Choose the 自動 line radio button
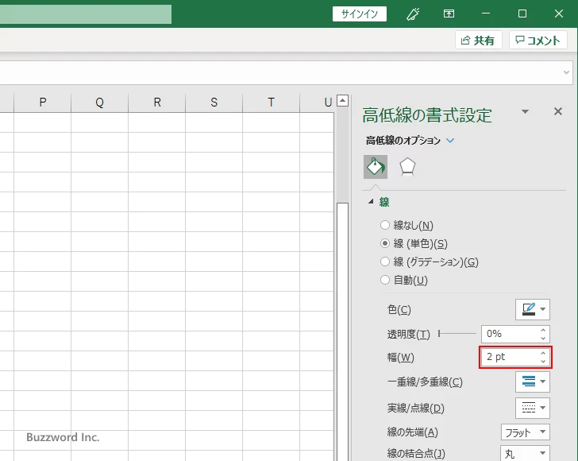This screenshot has height=461, width=578. pos(385,281)
